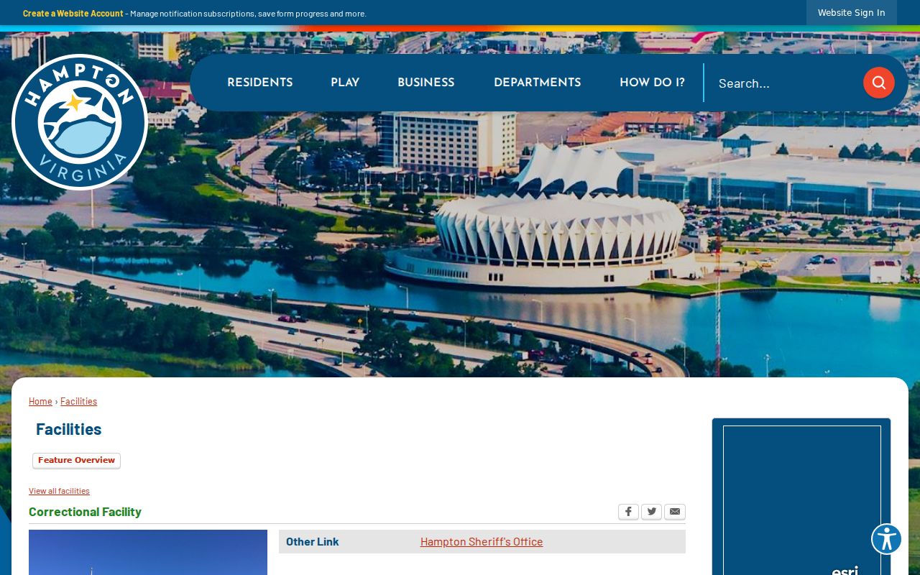Viewport: 920px width, 575px height.
Task: Open Hampton Sheriff's Office link
Action: tap(482, 541)
